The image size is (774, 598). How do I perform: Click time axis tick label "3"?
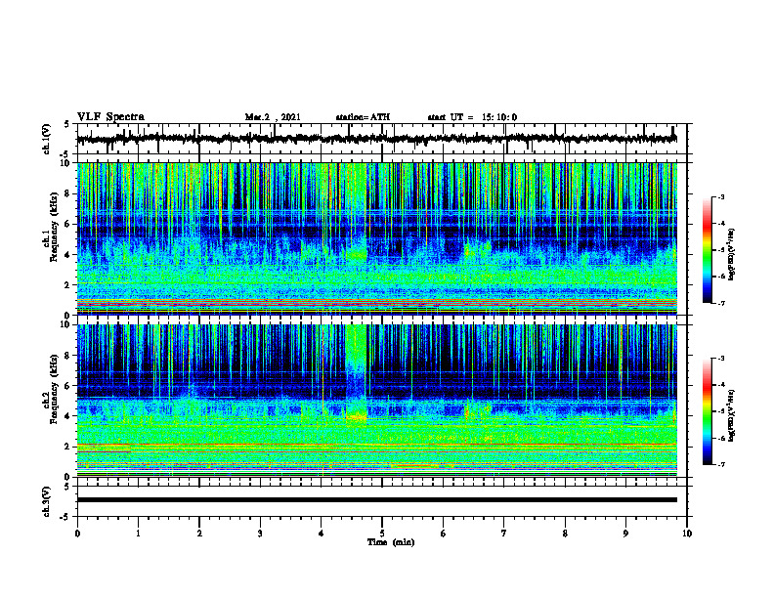click(x=260, y=534)
